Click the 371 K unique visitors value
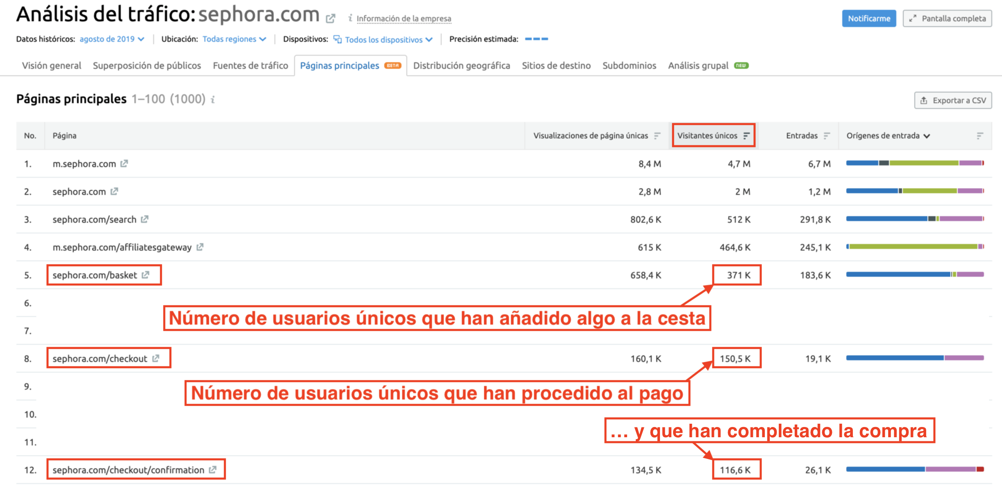The image size is (1002, 488). click(x=739, y=275)
